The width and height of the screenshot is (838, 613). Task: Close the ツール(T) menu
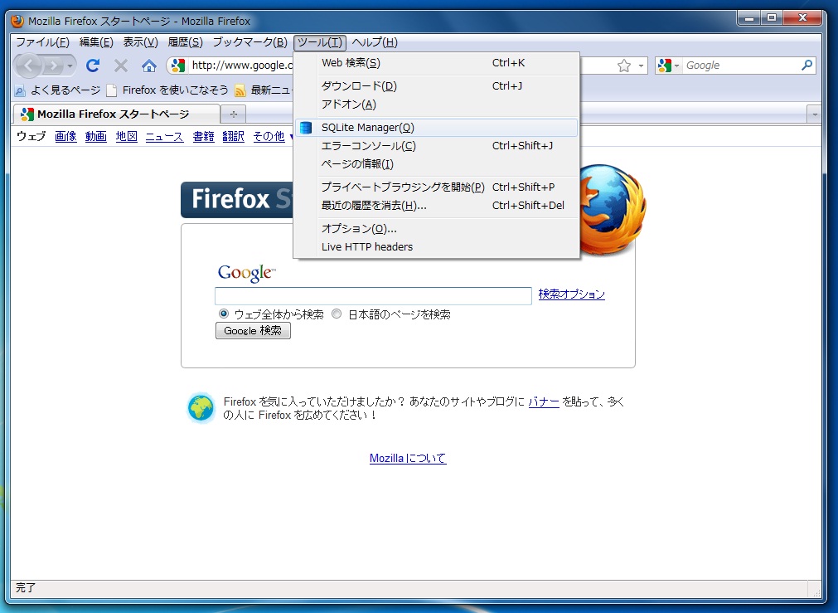click(320, 42)
